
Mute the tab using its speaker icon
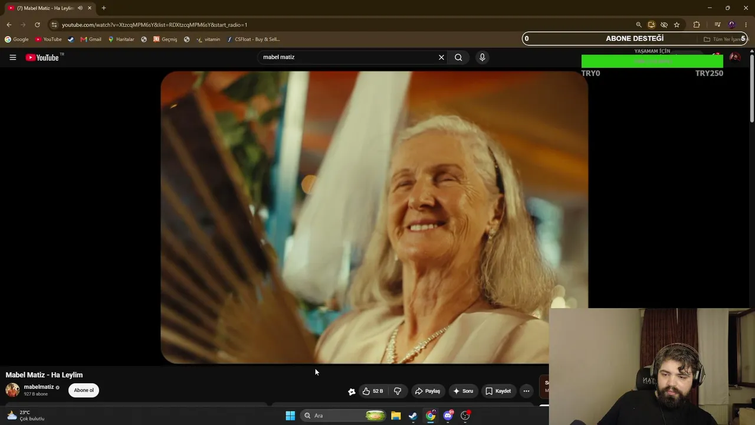[x=80, y=8]
